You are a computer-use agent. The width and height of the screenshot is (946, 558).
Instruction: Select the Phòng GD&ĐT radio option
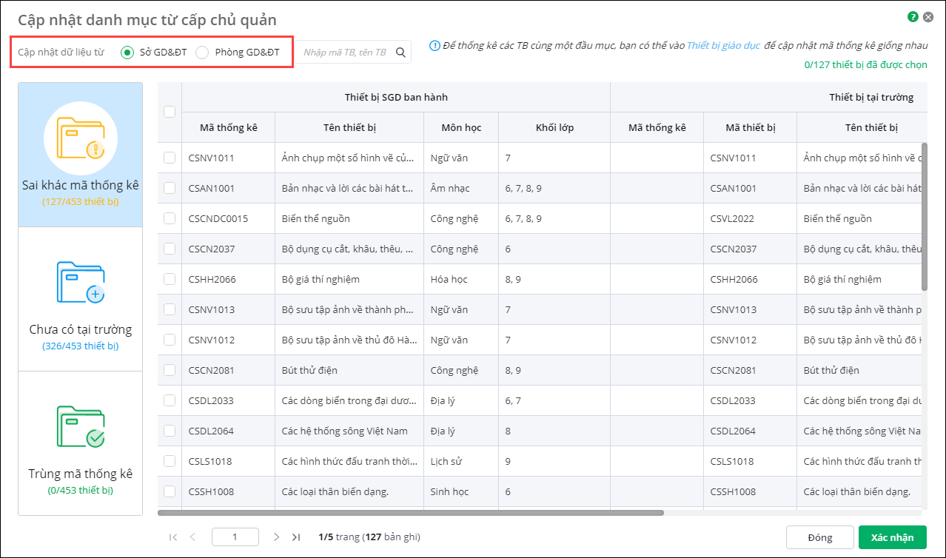pos(202,53)
